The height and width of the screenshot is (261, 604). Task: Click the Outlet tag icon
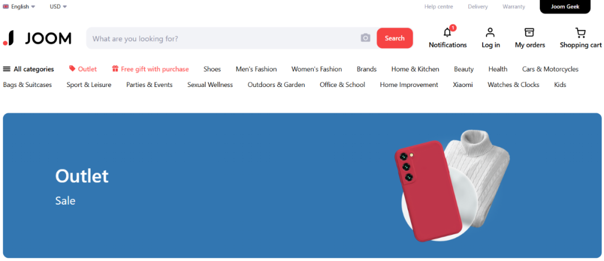click(72, 69)
